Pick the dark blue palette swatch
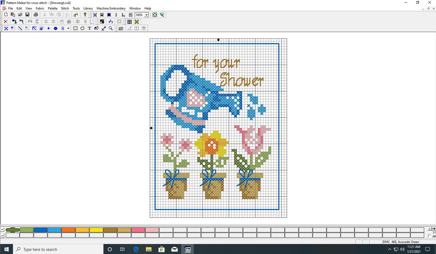The height and width of the screenshot is (254, 436). pyautogui.click(x=40, y=230)
